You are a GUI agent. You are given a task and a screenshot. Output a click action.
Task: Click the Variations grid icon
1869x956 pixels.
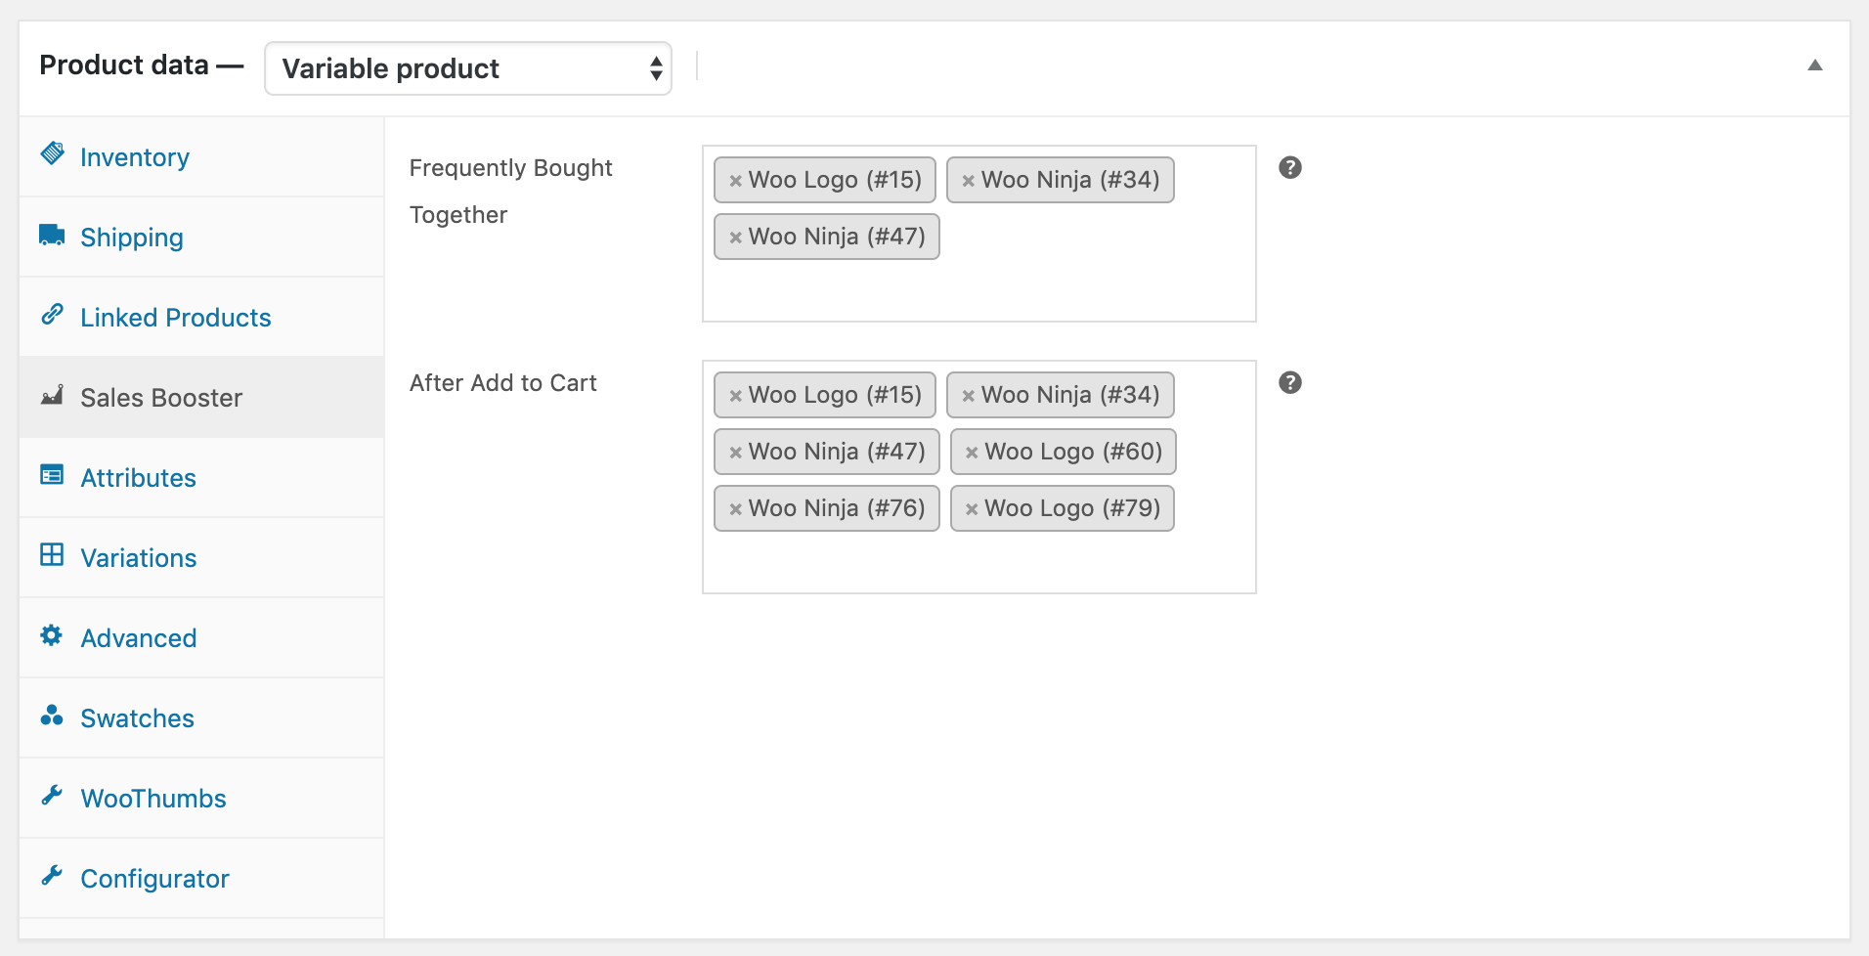click(52, 555)
